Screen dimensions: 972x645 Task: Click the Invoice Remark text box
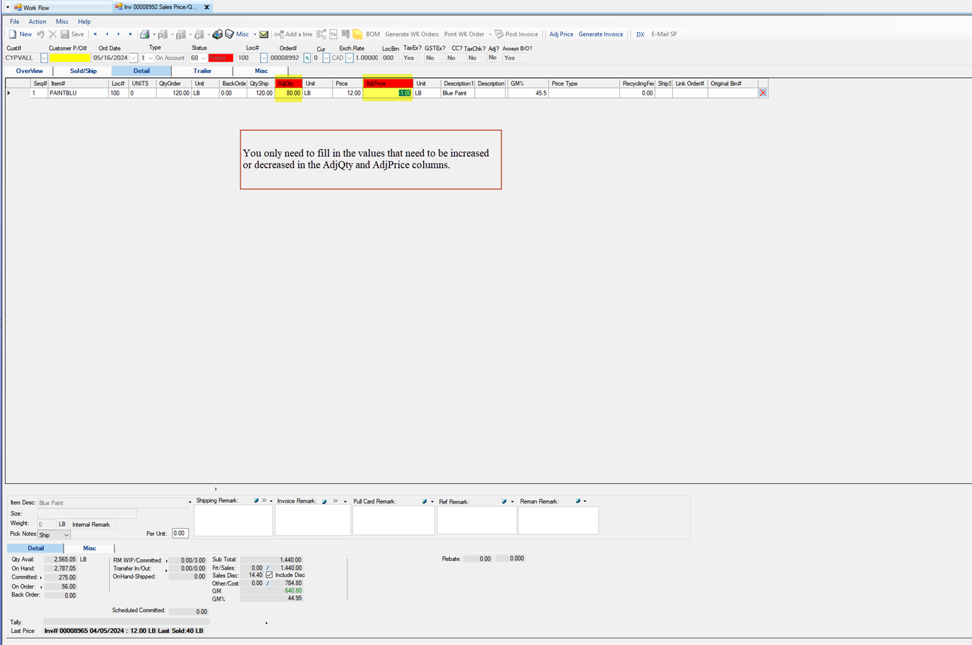point(312,520)
